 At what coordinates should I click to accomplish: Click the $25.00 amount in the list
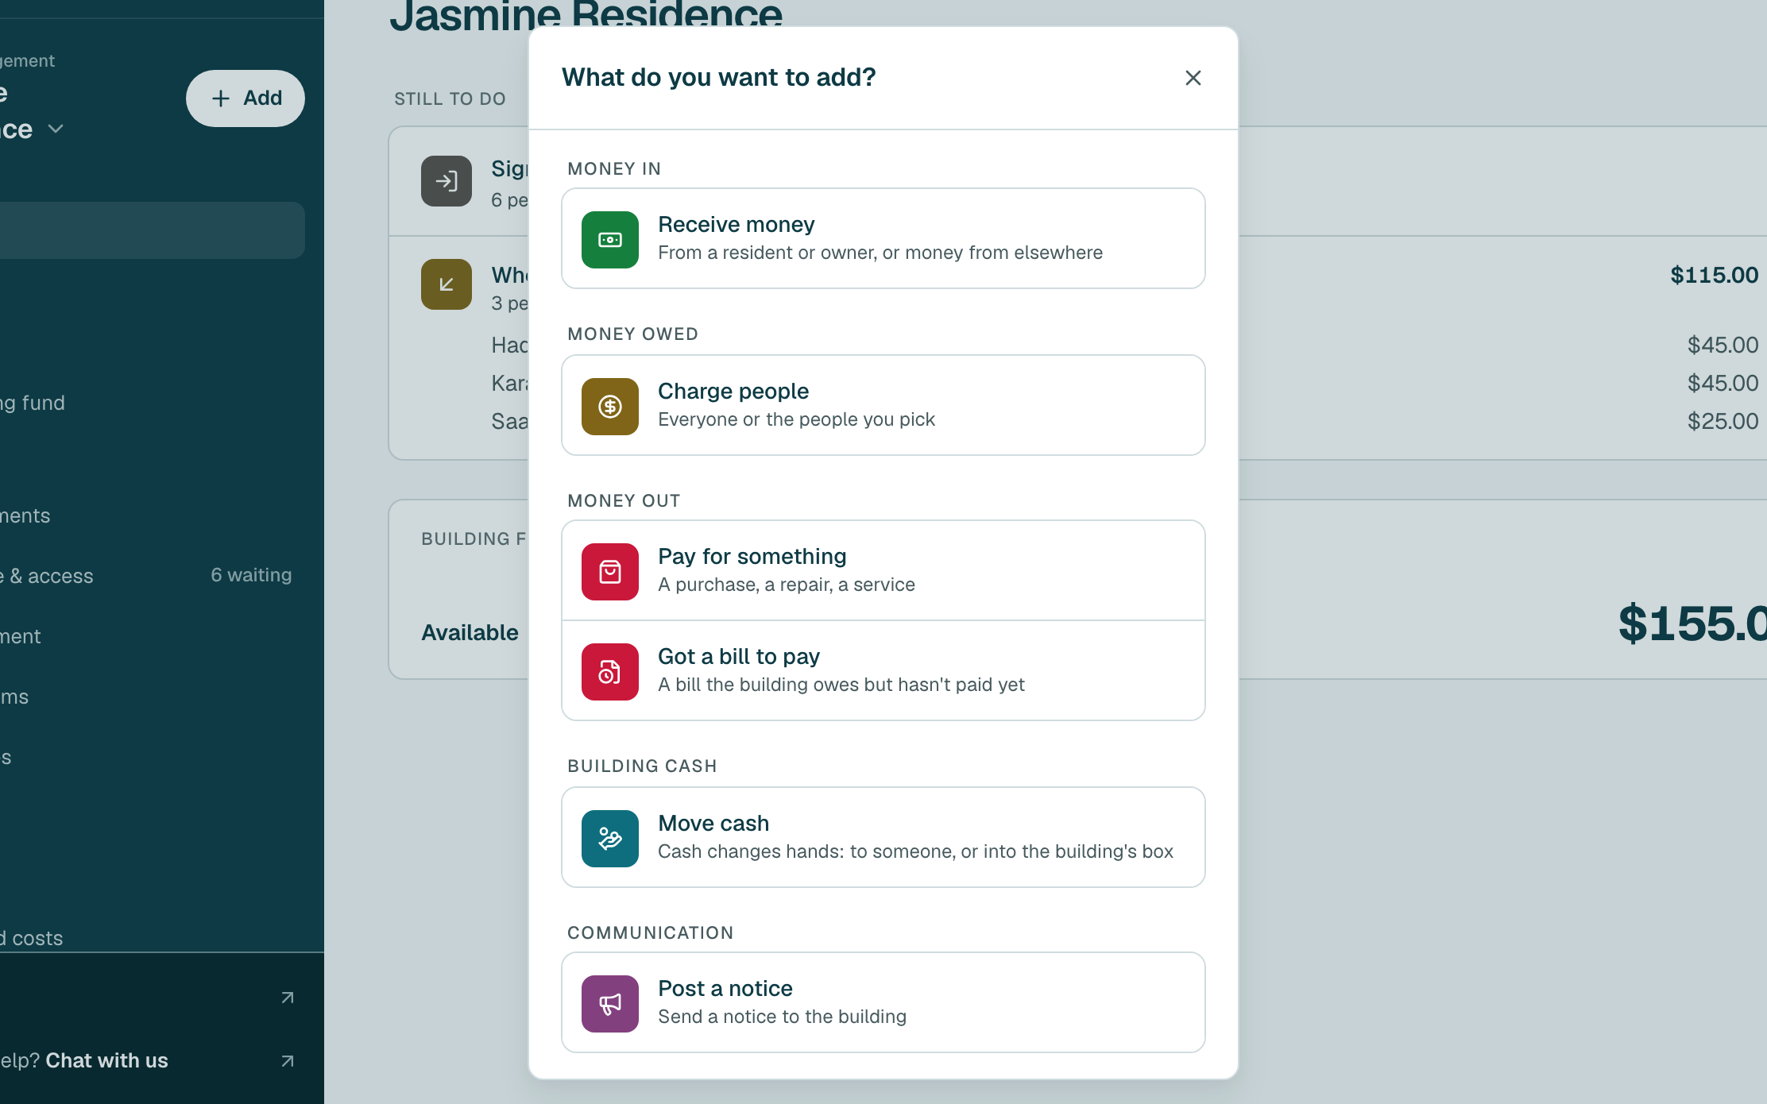[x=1723, y=421]
